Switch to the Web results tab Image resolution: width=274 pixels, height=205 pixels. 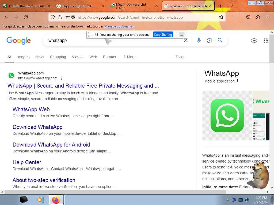point(93,57)
